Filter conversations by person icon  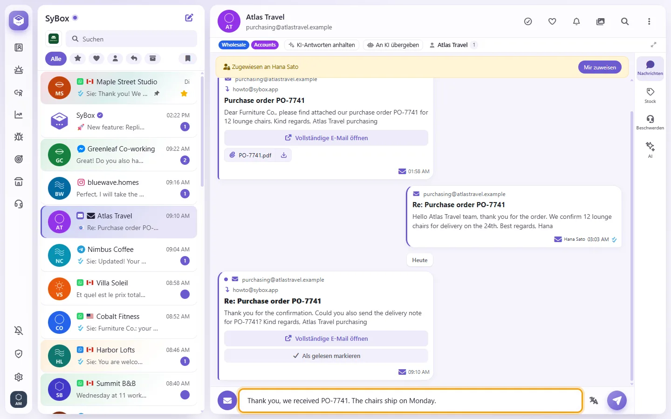tap(115, 58)
